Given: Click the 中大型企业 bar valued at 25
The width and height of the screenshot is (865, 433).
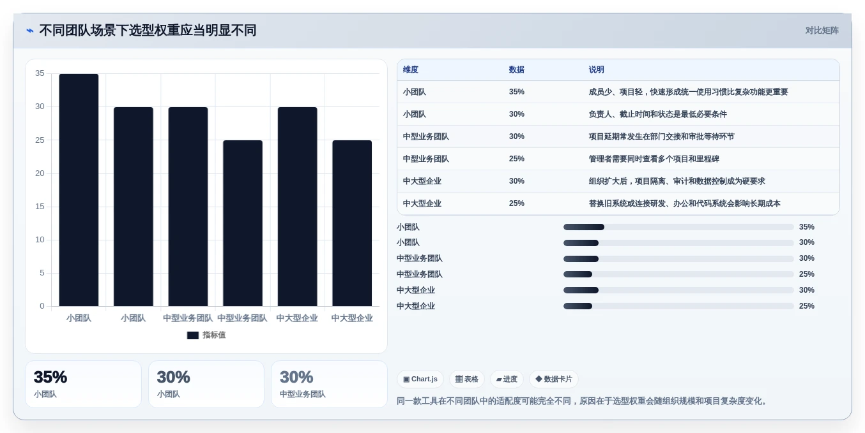Looking at the screenshot, I should tap(352, 223).
